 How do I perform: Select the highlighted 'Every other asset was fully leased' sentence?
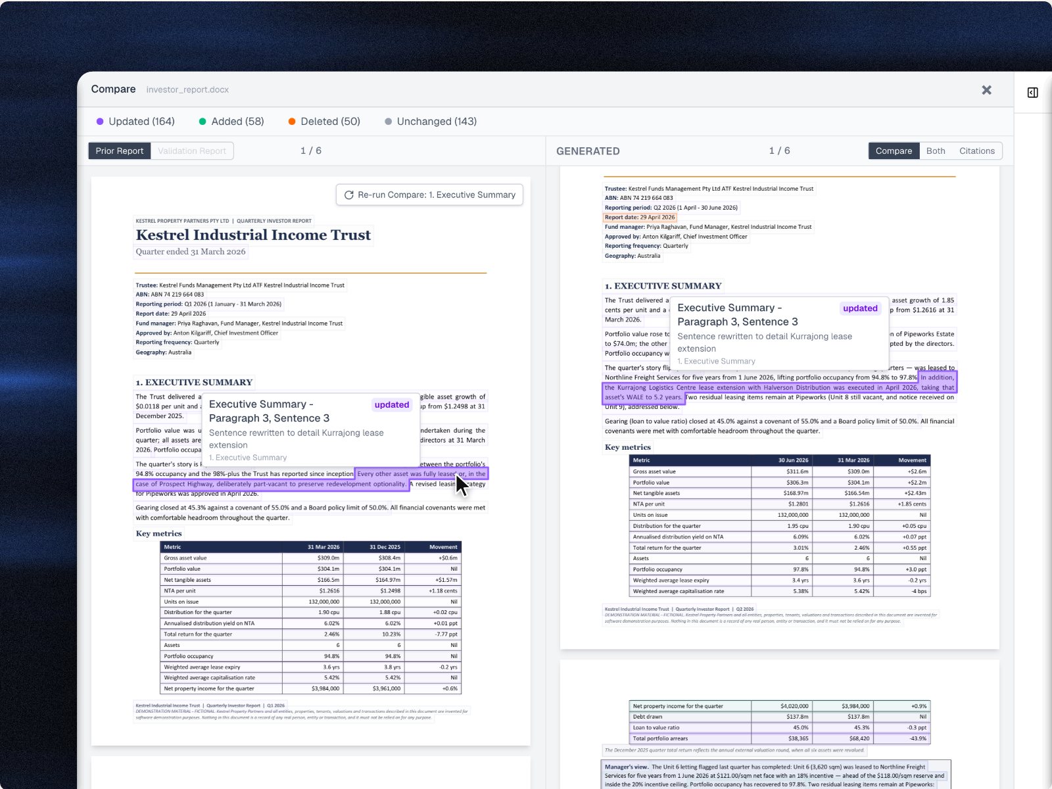[x=310, y=479]
